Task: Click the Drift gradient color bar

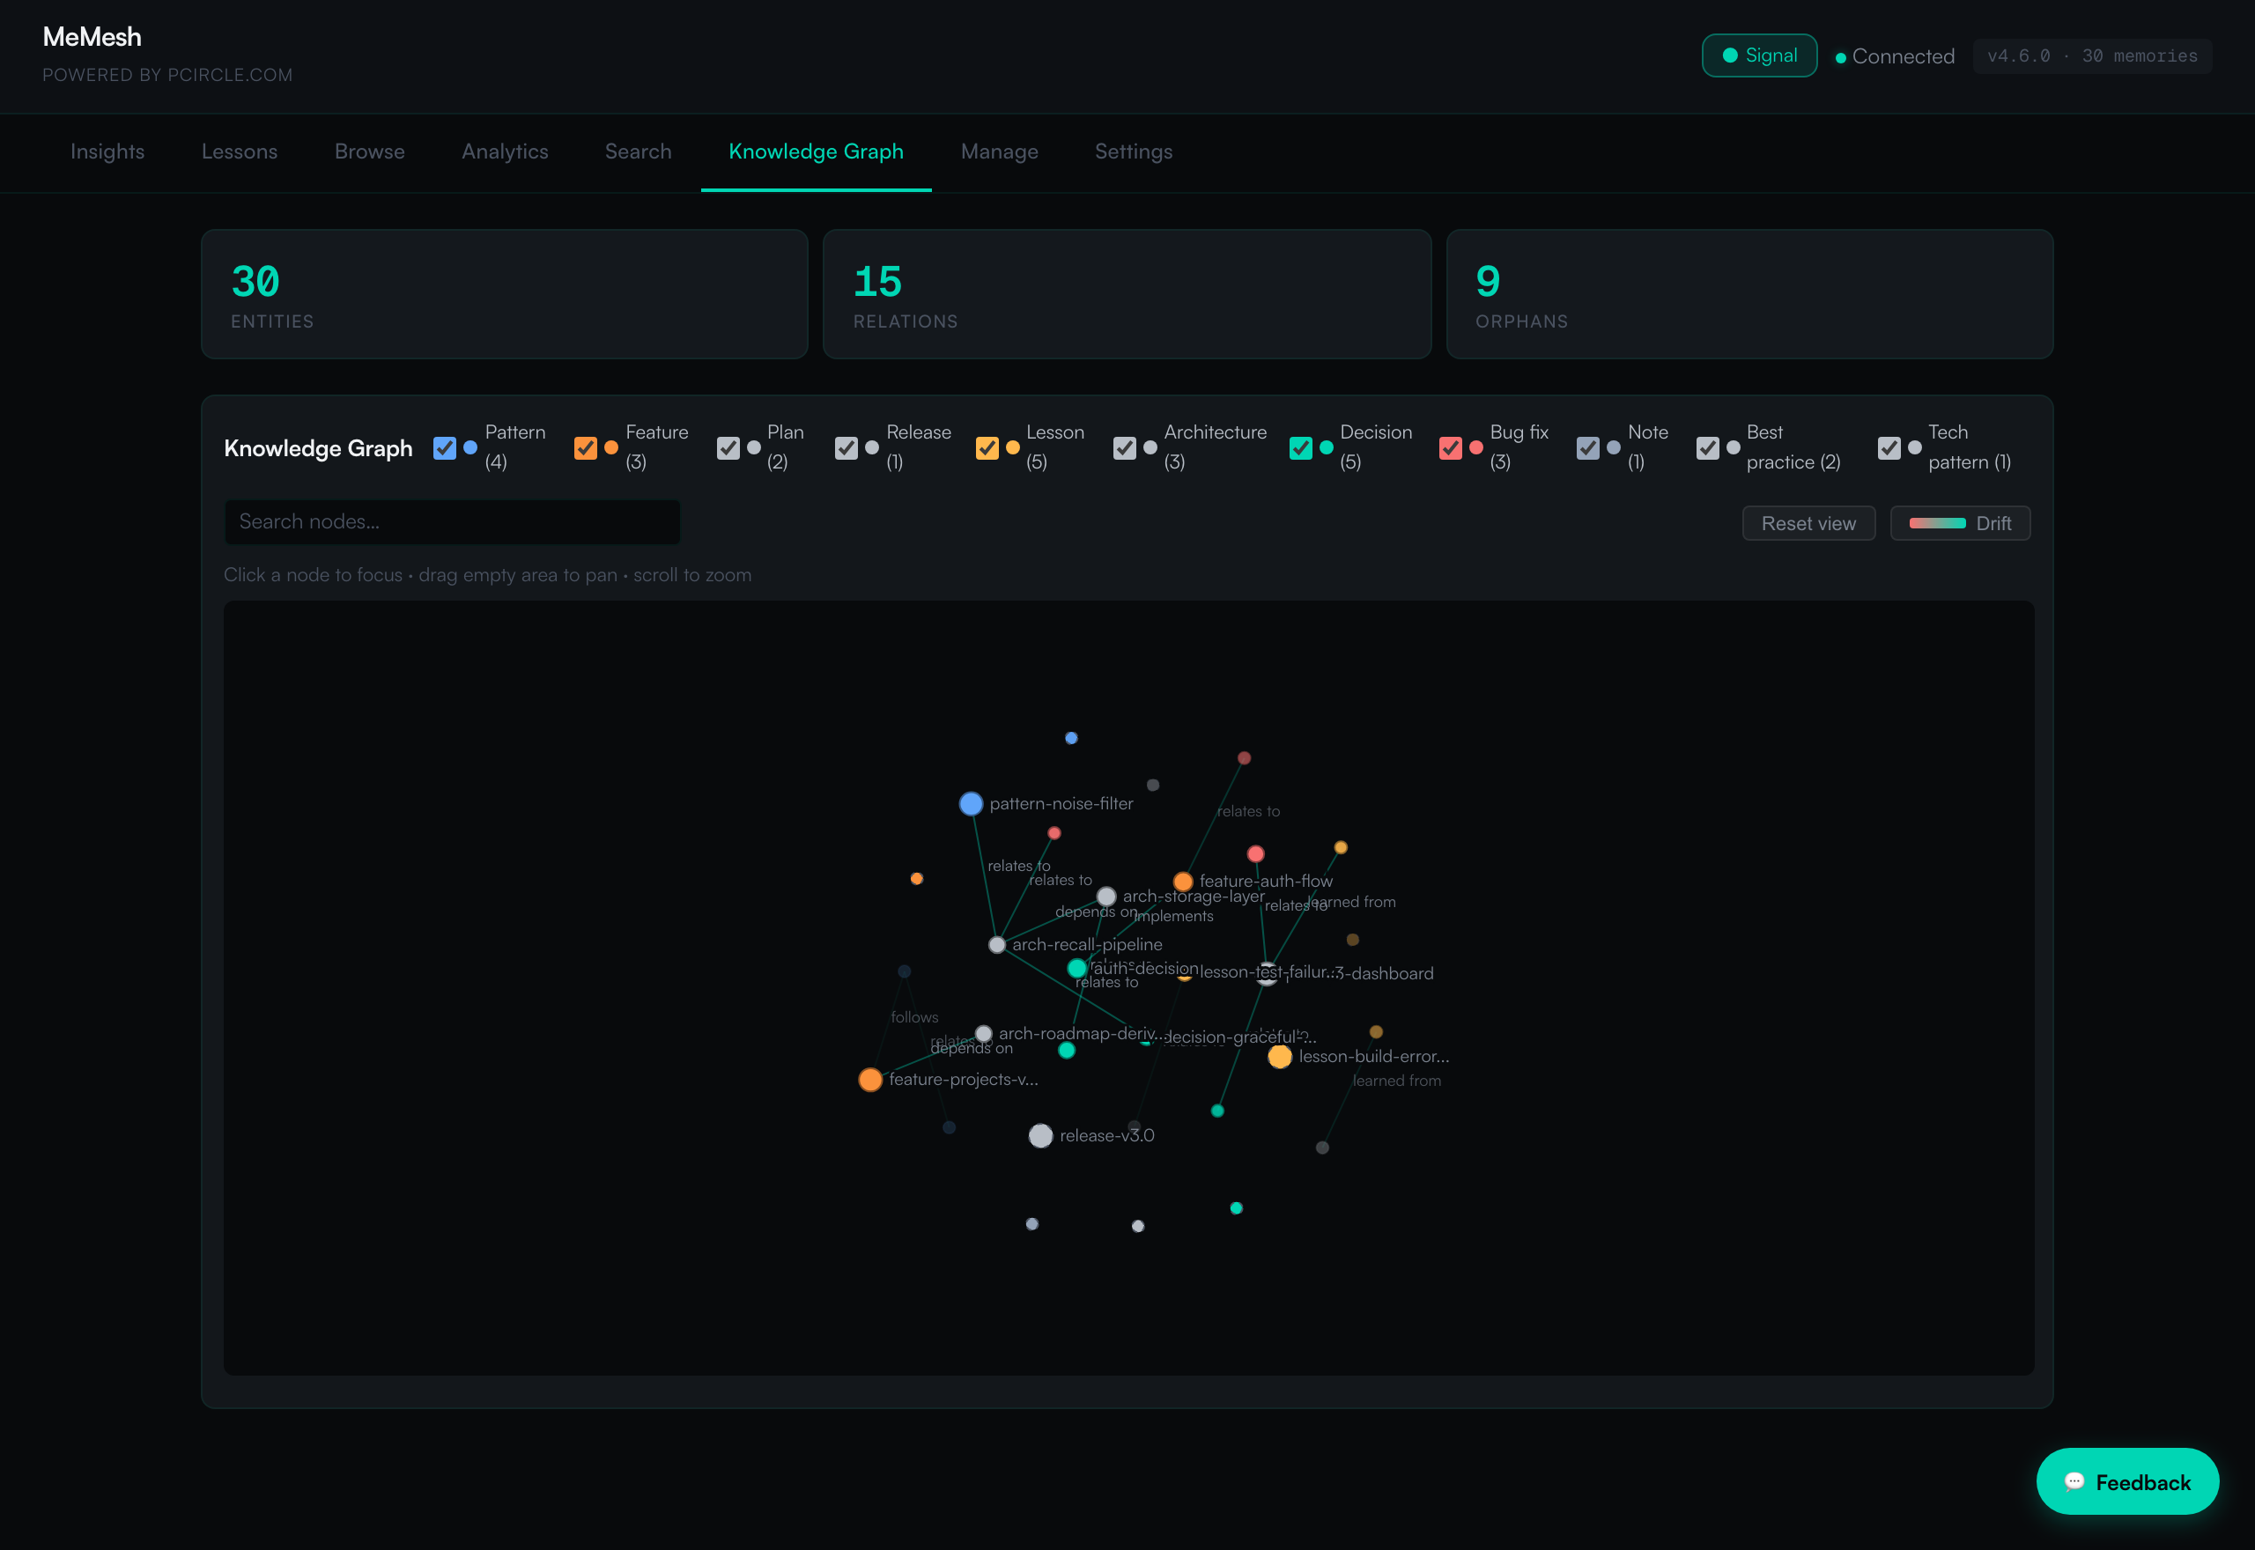Action: click(x=1937, y=523)
